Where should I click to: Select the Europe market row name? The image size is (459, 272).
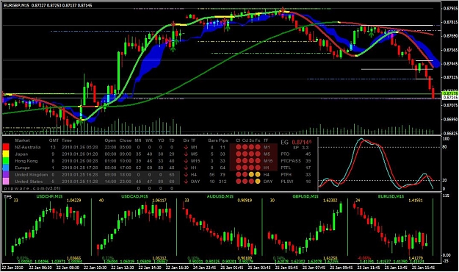[x=22, y=168]
